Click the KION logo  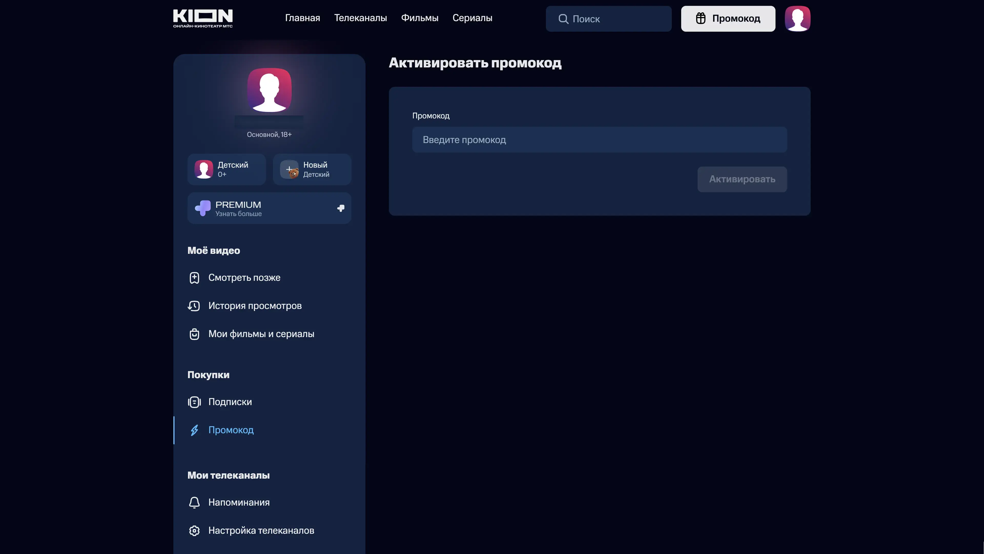click(x=203, y=18)
